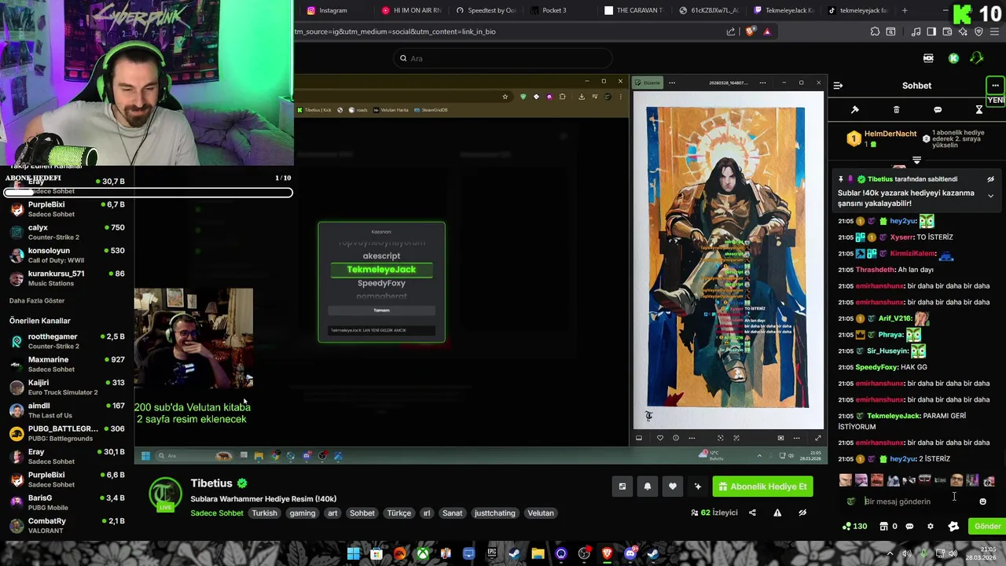Click the green Gönder send button
The height and width of the screenshot is (566, 1006).
coord(987,527)
